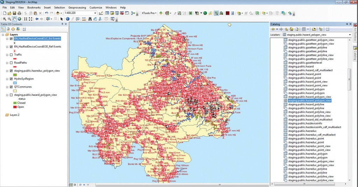Select staging.public.hazreduc_polygon_view layer name

tap(37, 71)
